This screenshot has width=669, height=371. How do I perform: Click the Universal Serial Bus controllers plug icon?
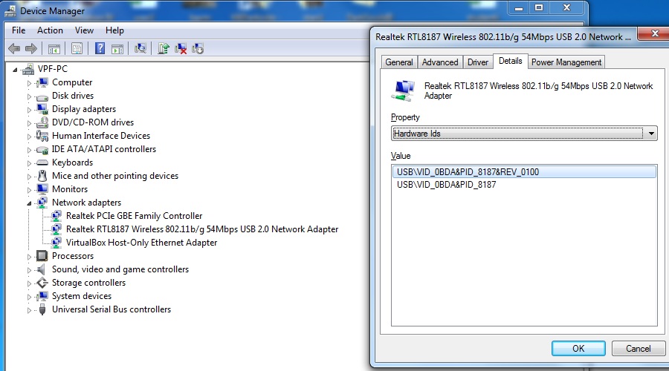point(42,309)
